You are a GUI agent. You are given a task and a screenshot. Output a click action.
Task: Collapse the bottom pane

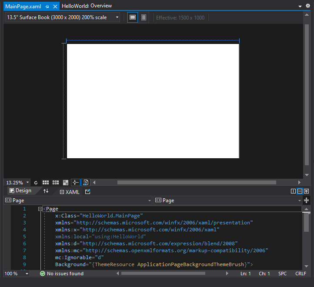[307, 191]
